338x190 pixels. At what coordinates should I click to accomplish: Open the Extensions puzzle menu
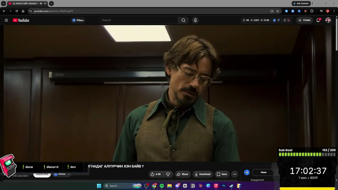(x=312, y=11)
